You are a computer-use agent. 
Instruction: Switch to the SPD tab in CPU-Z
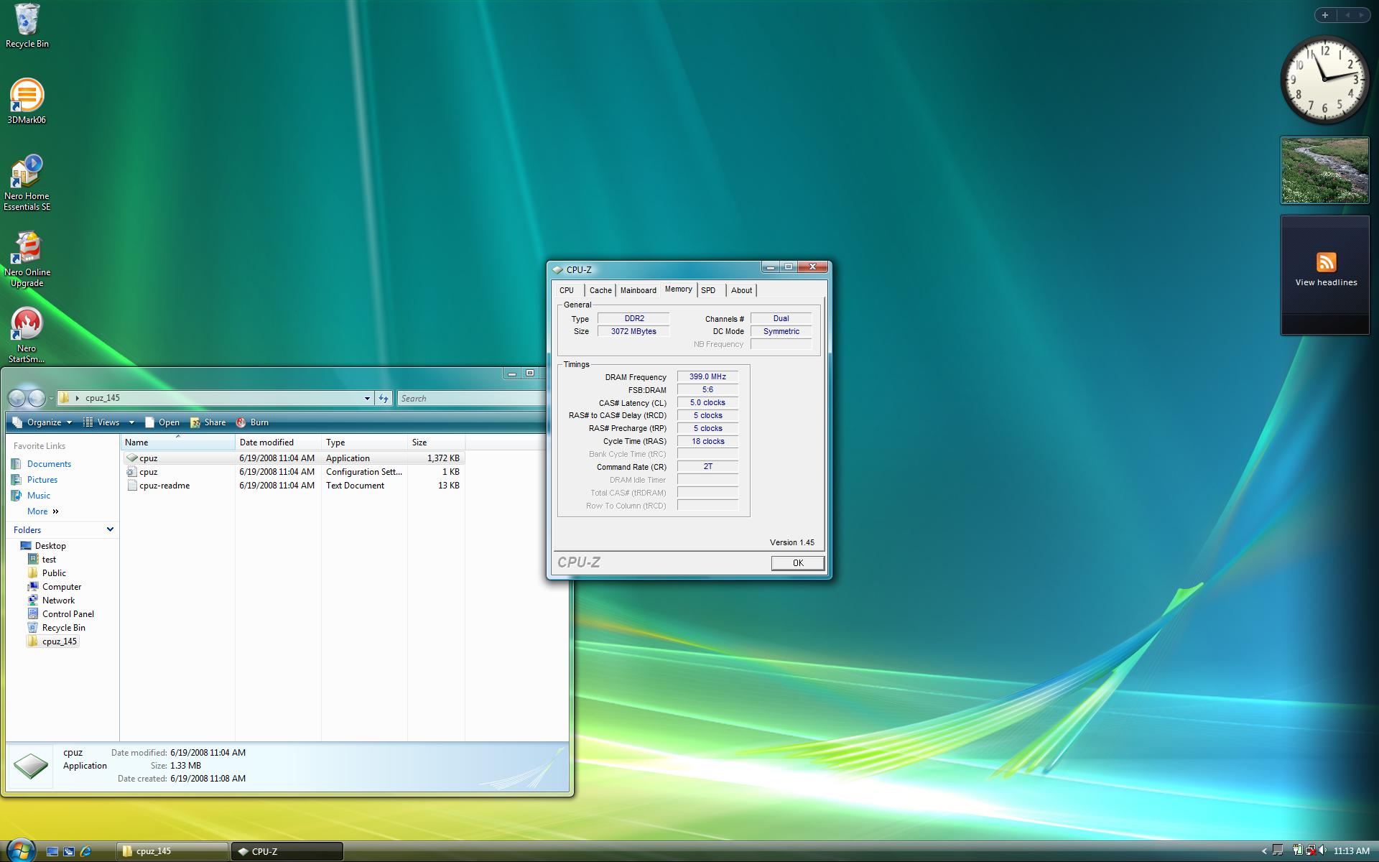pos(708,290)
